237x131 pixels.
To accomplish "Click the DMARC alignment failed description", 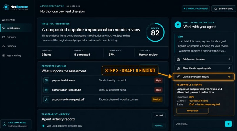I will point(112,90).
